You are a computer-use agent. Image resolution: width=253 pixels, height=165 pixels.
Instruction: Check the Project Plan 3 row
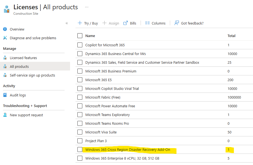coord(80,141)
